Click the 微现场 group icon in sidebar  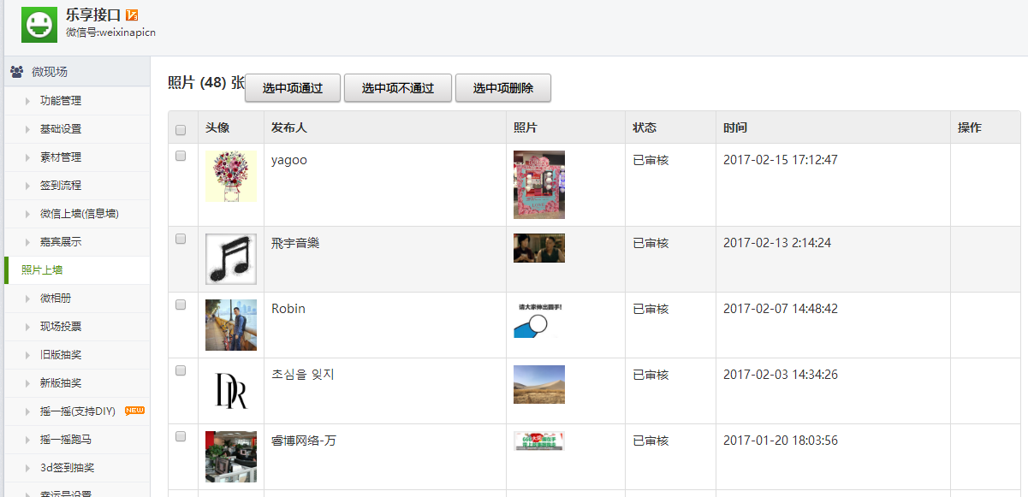tap(16, 72)
